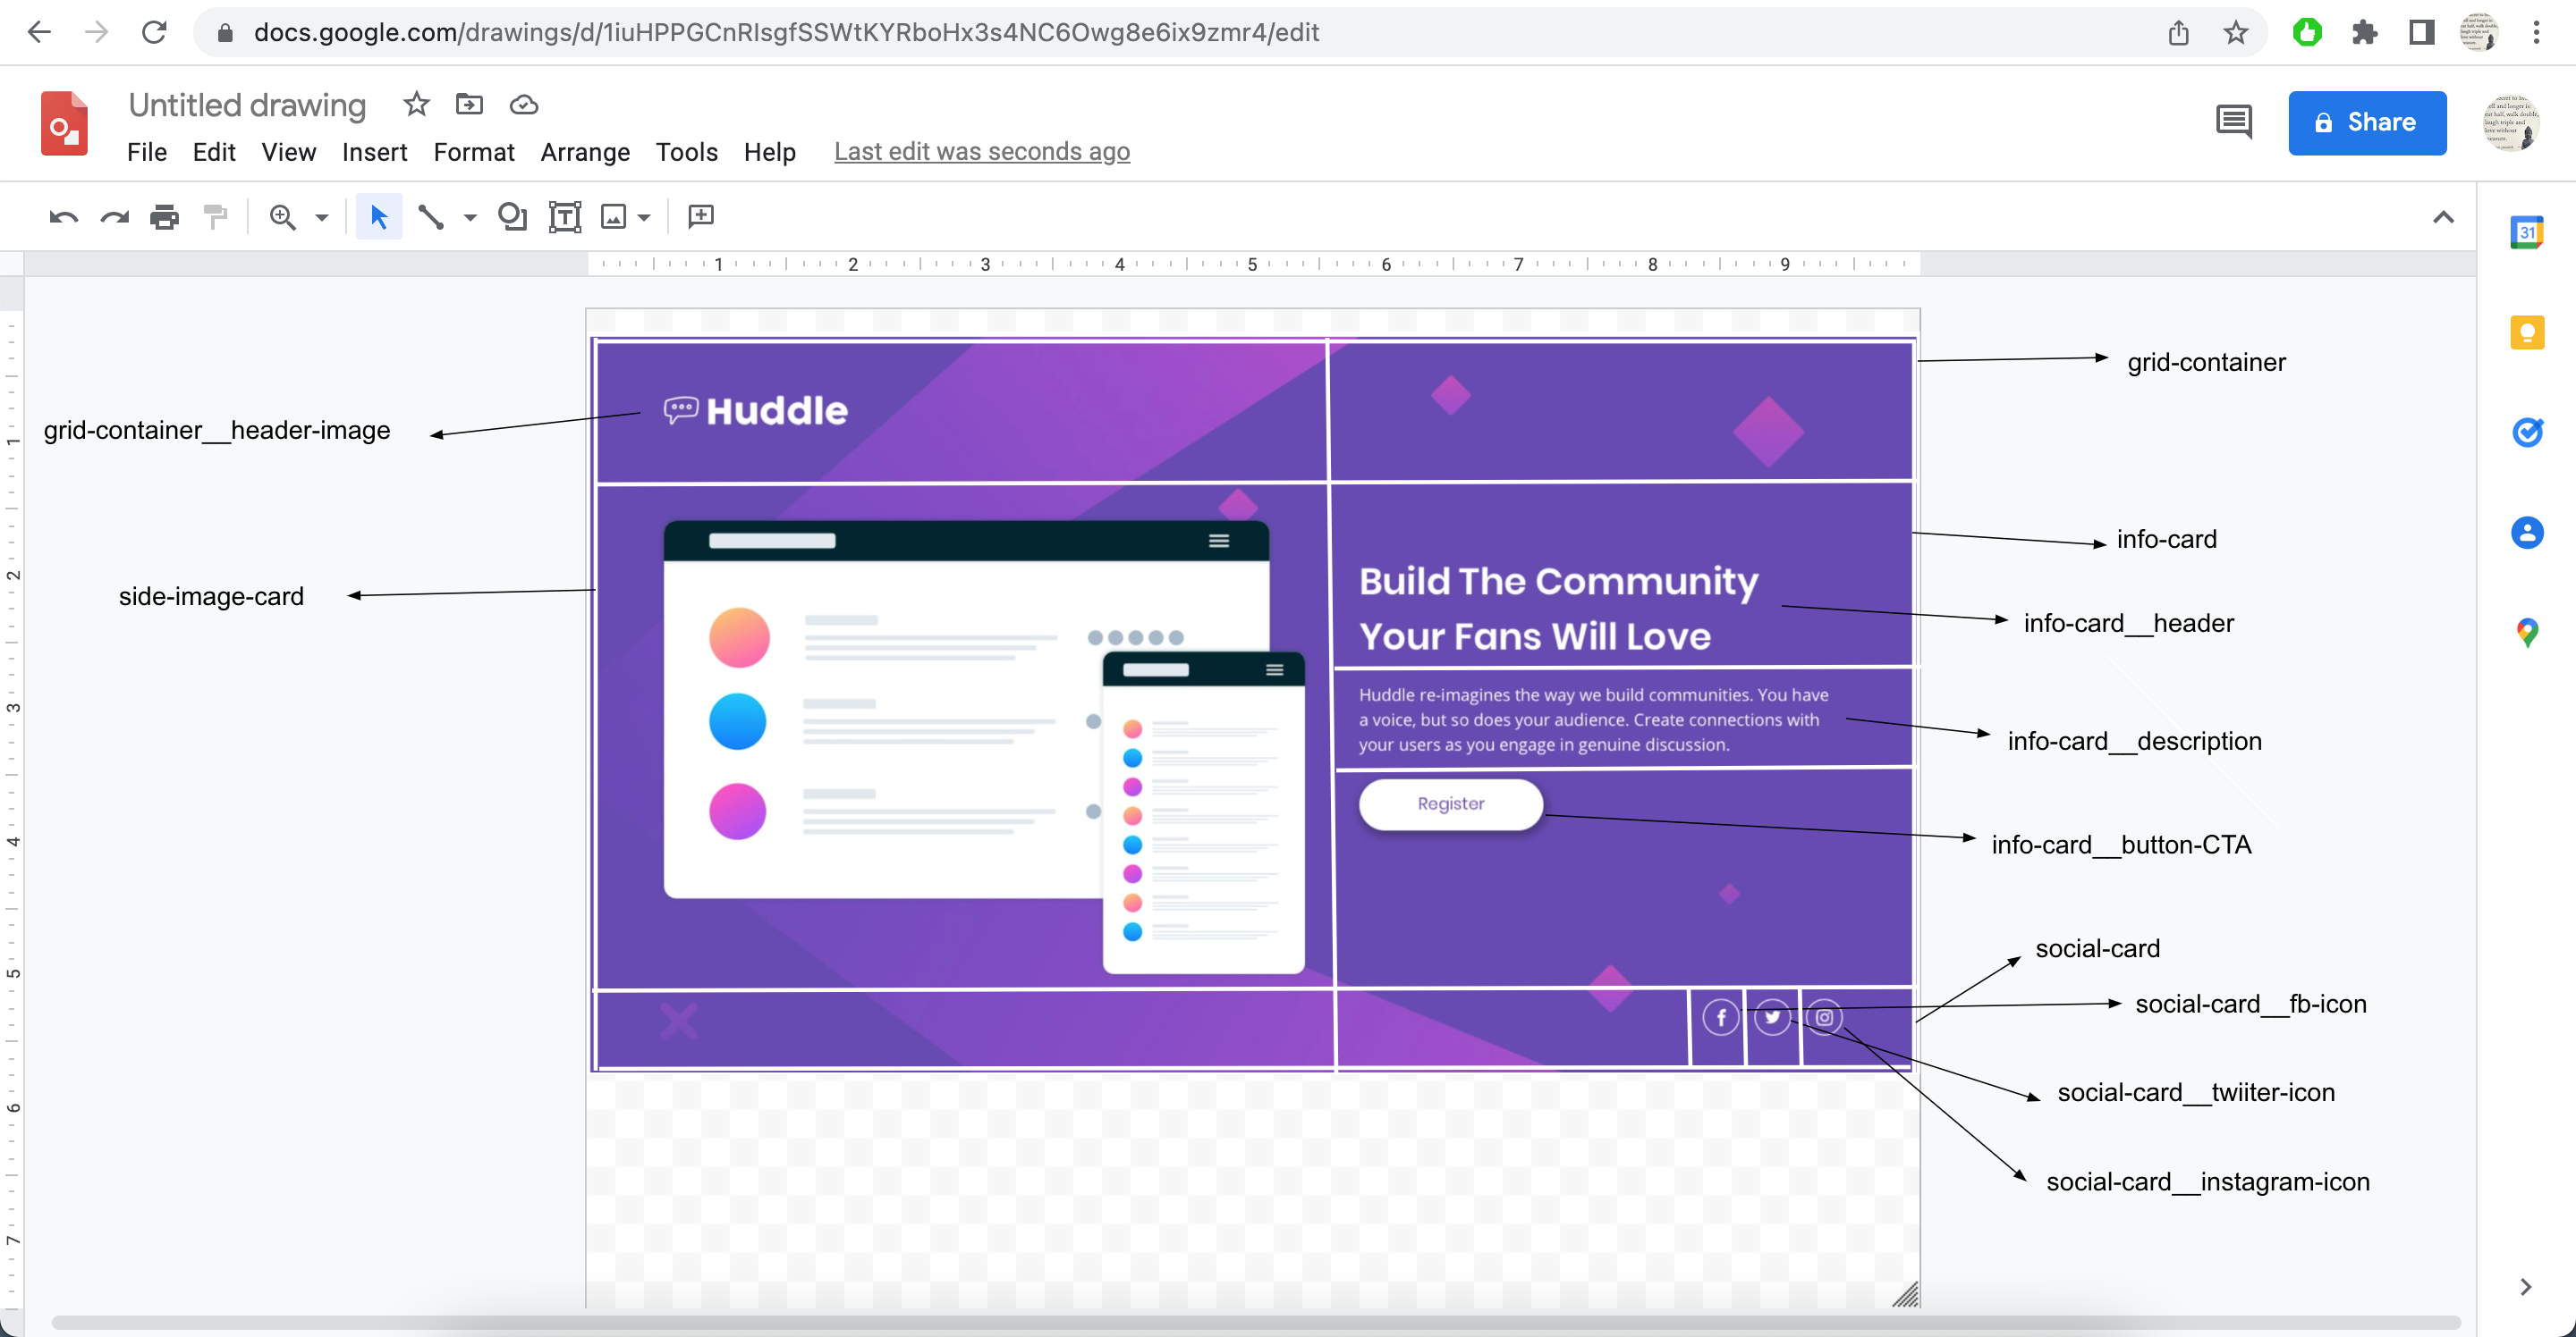Print the drawing via printer icon
This screenshot has width=2576, height=1337.
(164, 217)
